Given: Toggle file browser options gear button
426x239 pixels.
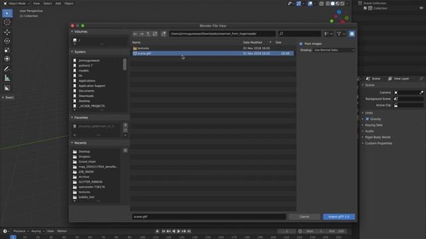Looking at the screenshot, I should [x=351, y=34].
